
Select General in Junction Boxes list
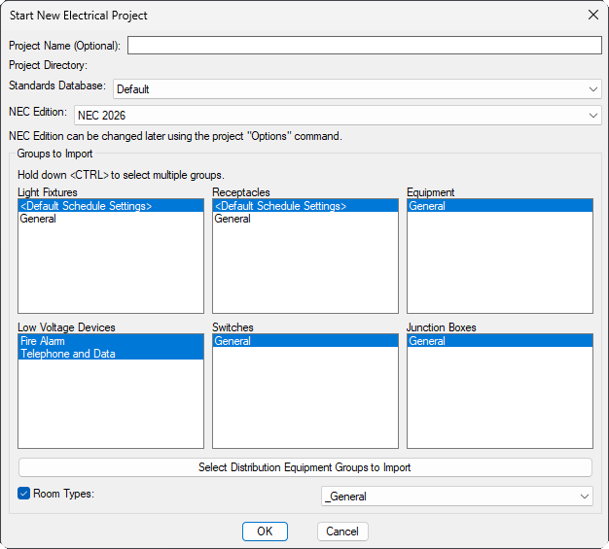point(500,341)
